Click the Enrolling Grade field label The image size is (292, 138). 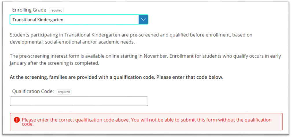pos(29,10)
